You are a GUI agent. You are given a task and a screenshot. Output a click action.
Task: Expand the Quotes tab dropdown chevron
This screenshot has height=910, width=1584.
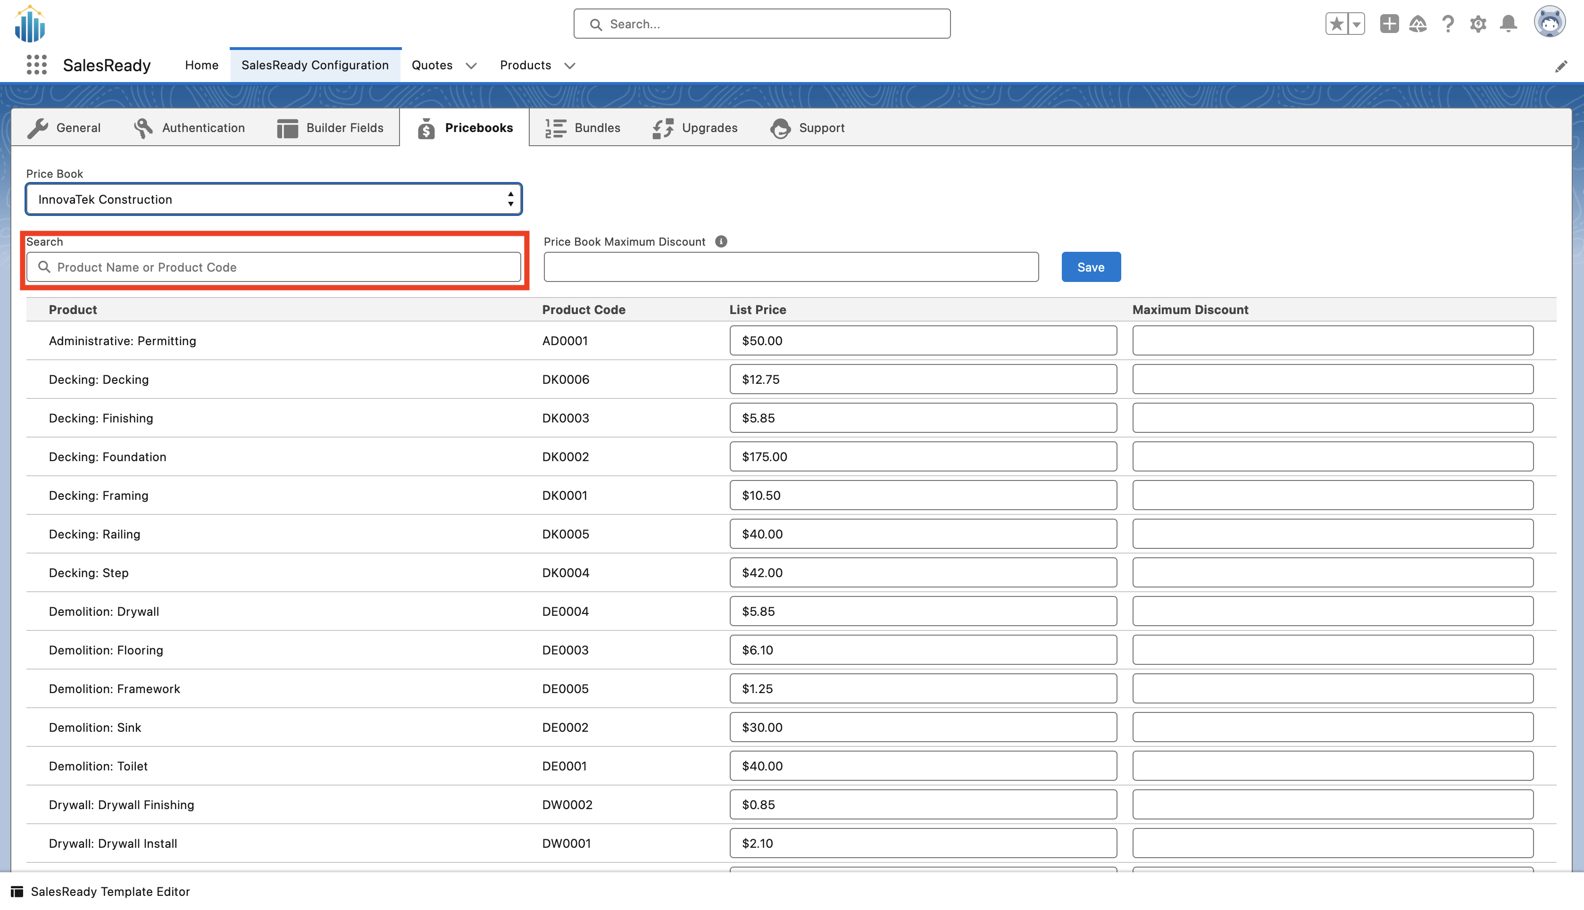tap(471, 66)
